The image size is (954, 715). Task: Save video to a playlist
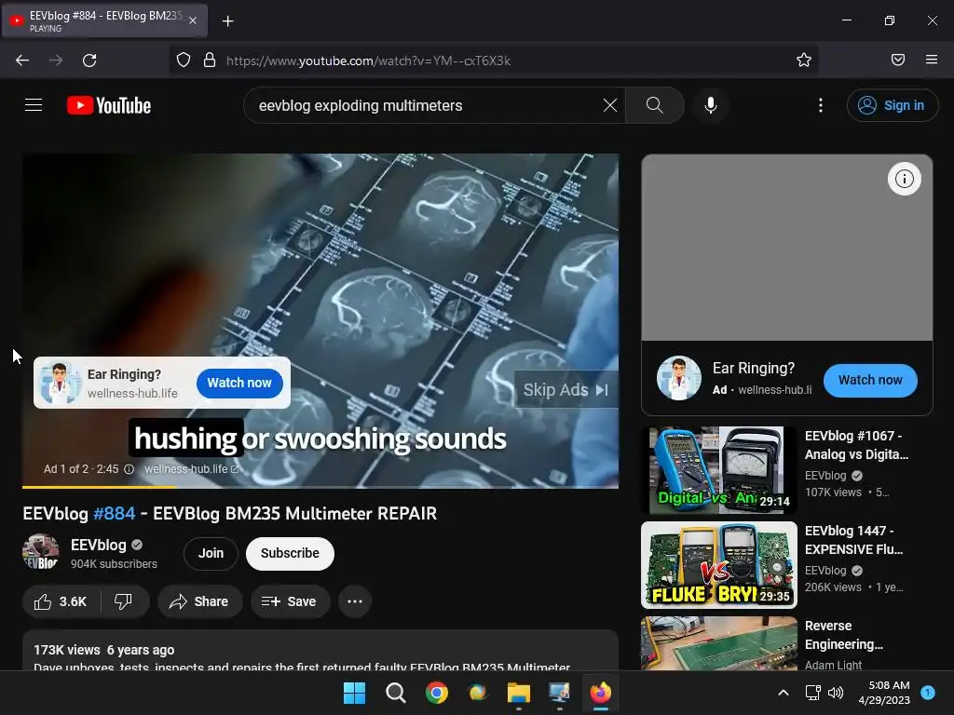290,601
